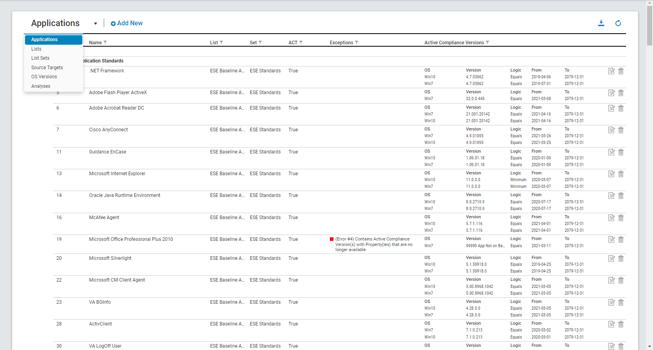
Task: Edit Microsoft Office Professional Plus 2010 entry
Action: click(x=611, y=240)
